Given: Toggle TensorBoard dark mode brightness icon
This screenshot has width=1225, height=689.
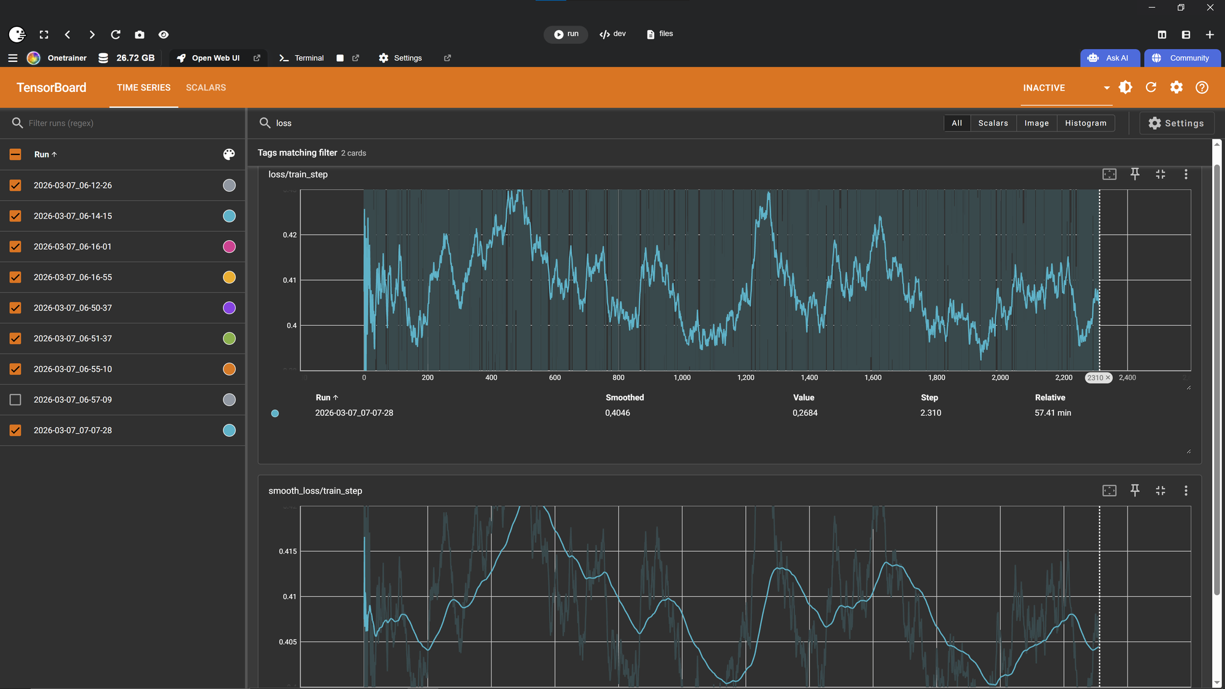Looking at the screenshot, I should [x=1125, y=88].
